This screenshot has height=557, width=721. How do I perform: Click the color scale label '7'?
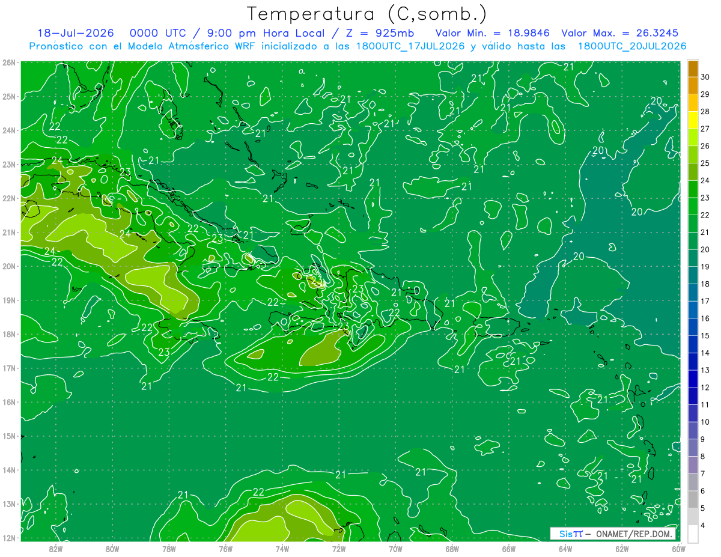click(704, 474)
